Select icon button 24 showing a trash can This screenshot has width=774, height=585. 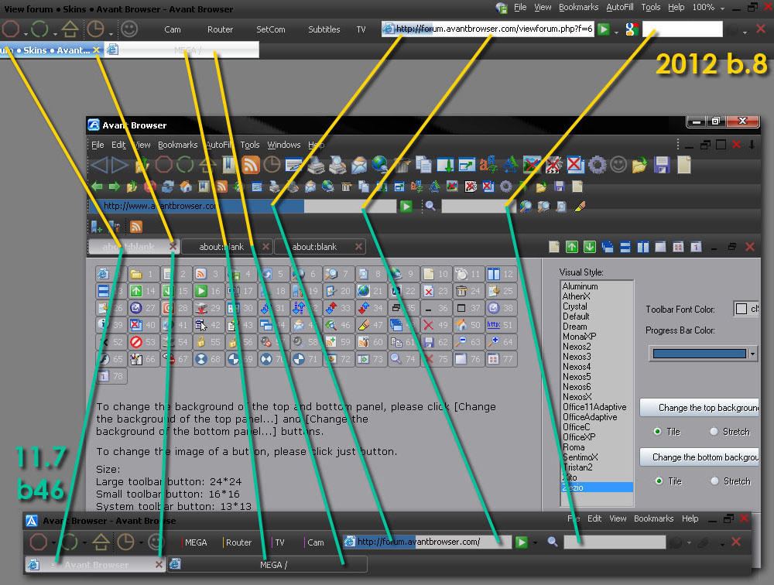point(468,291)
